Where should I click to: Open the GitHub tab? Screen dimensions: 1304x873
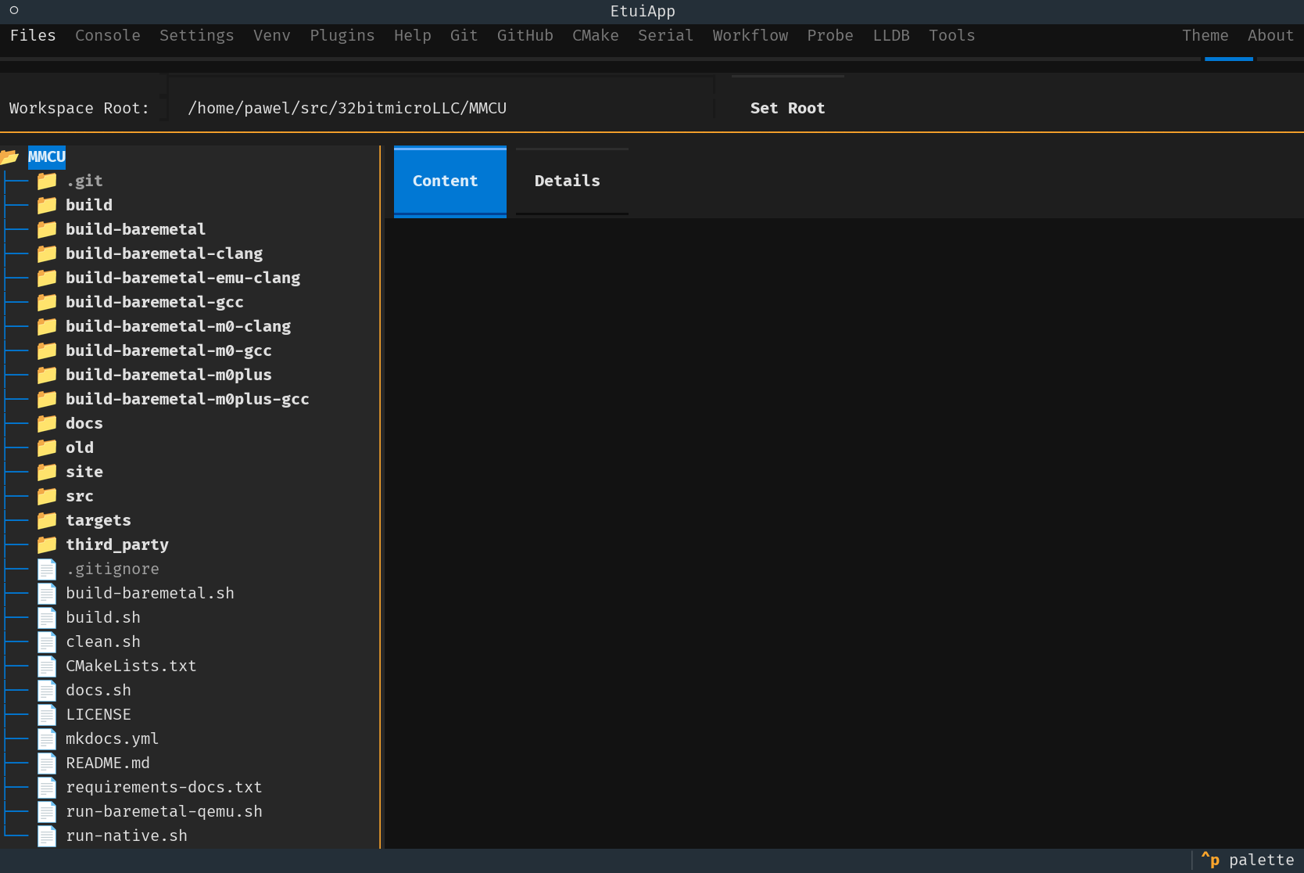525,35
